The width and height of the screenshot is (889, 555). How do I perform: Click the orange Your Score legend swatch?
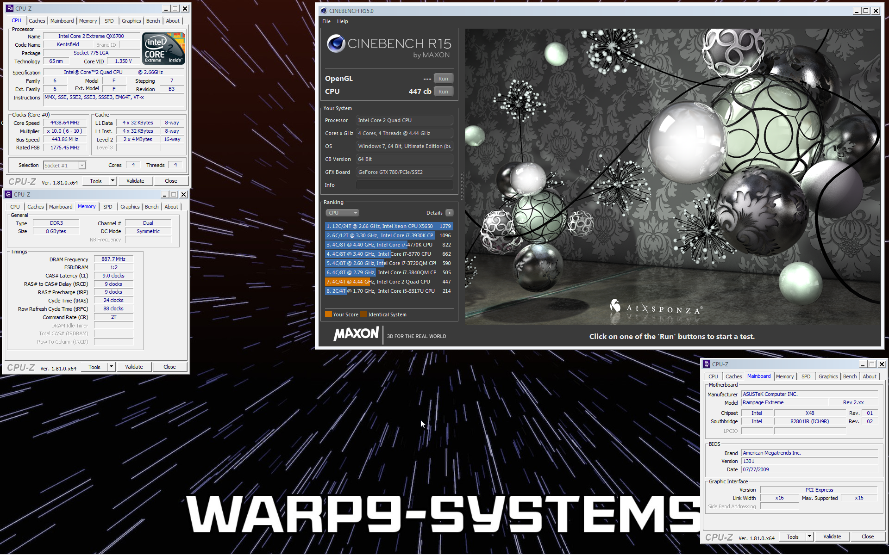(x=328, y=314)
